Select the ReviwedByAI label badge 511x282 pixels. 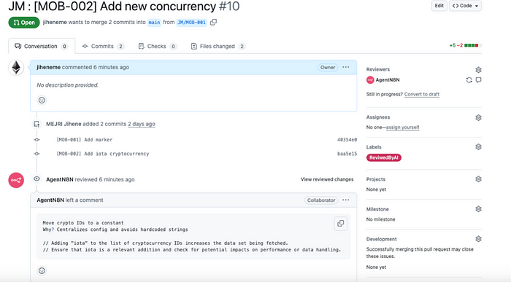click(x=383, y=157)
